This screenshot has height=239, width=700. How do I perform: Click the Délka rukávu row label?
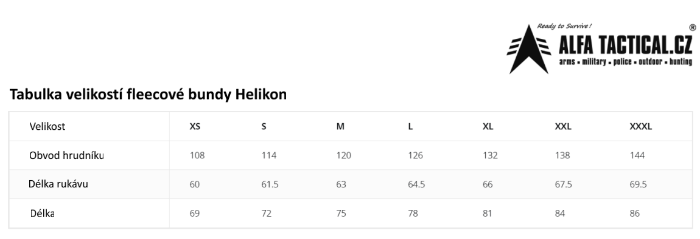(58, 184)
